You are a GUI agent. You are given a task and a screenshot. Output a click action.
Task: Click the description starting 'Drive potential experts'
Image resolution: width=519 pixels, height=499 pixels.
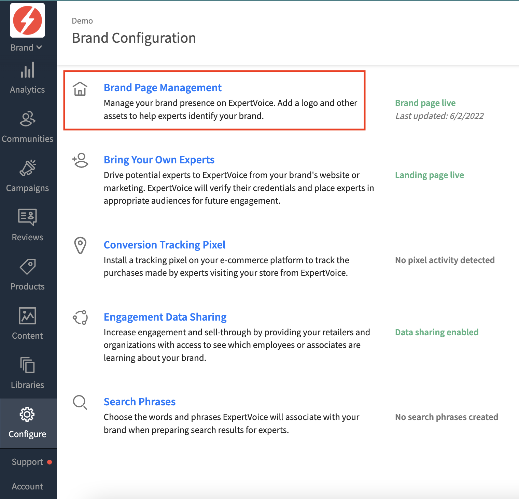point(239,188)
